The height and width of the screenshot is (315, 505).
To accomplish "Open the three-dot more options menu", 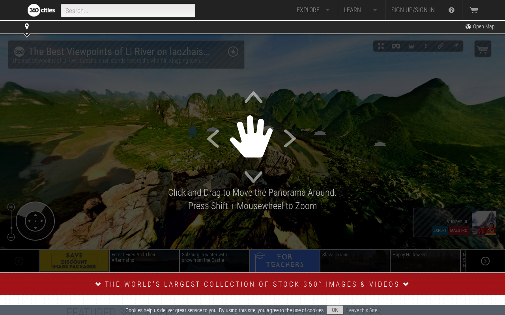I will [426, 46].
